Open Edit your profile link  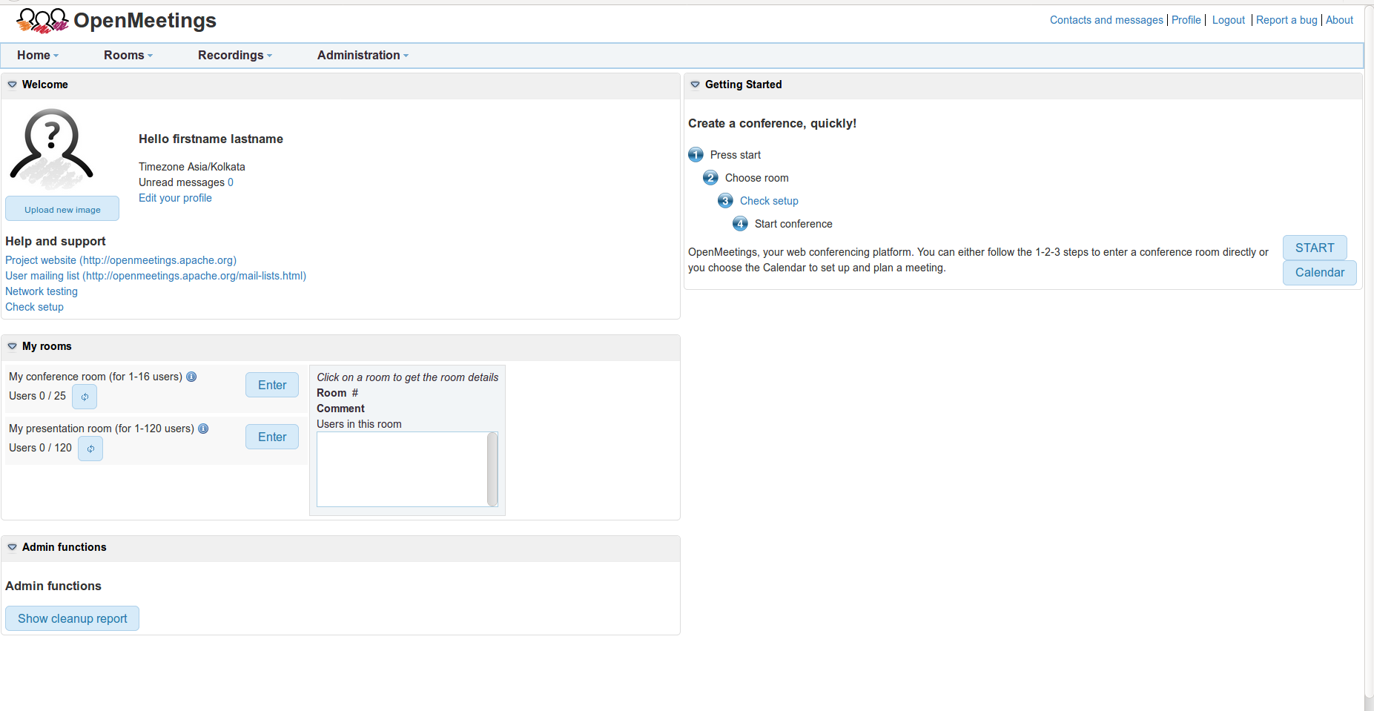coord(175,198)
